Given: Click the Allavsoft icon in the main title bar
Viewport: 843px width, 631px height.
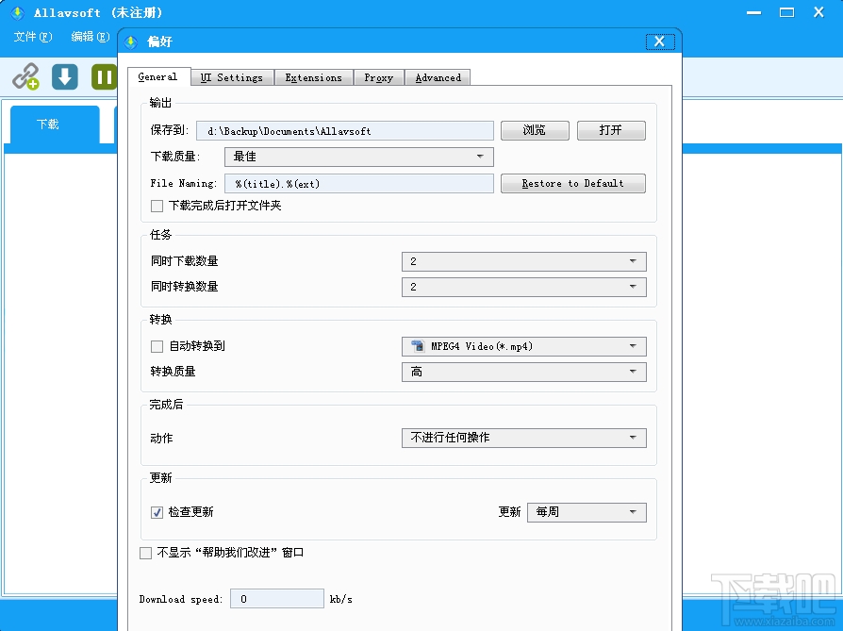Looking at the screenshot, I should (x=16, y=12).
